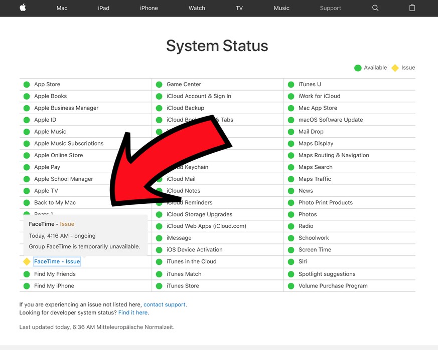
Task: Open the shopping bag icon
Action: pos(412,8)
